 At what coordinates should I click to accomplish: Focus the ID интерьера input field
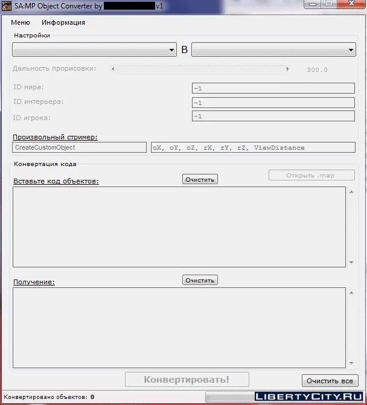coord(273,103)
